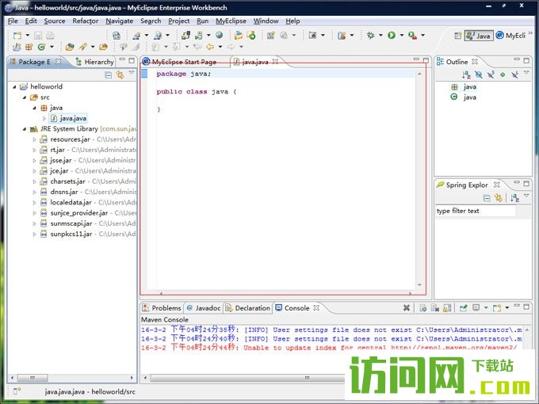Select the MyEclipse perspective button
This screenshot has width=539, height=404.
pyautogui.click(x=510, y=36)
